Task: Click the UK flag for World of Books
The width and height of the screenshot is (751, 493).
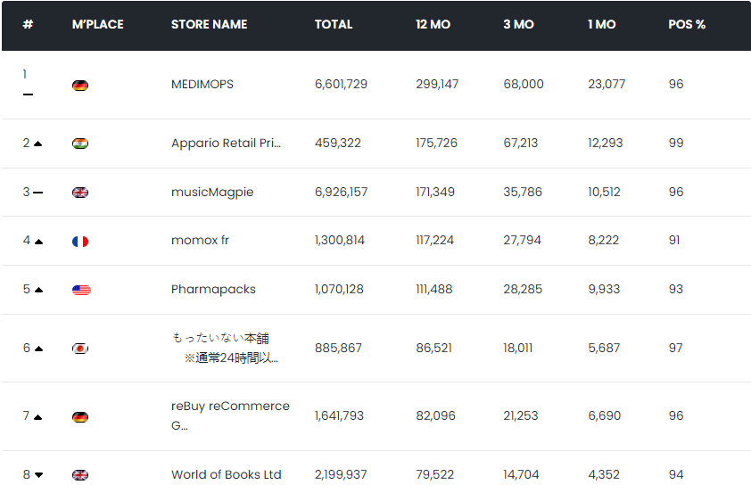Action: point(80,475)
